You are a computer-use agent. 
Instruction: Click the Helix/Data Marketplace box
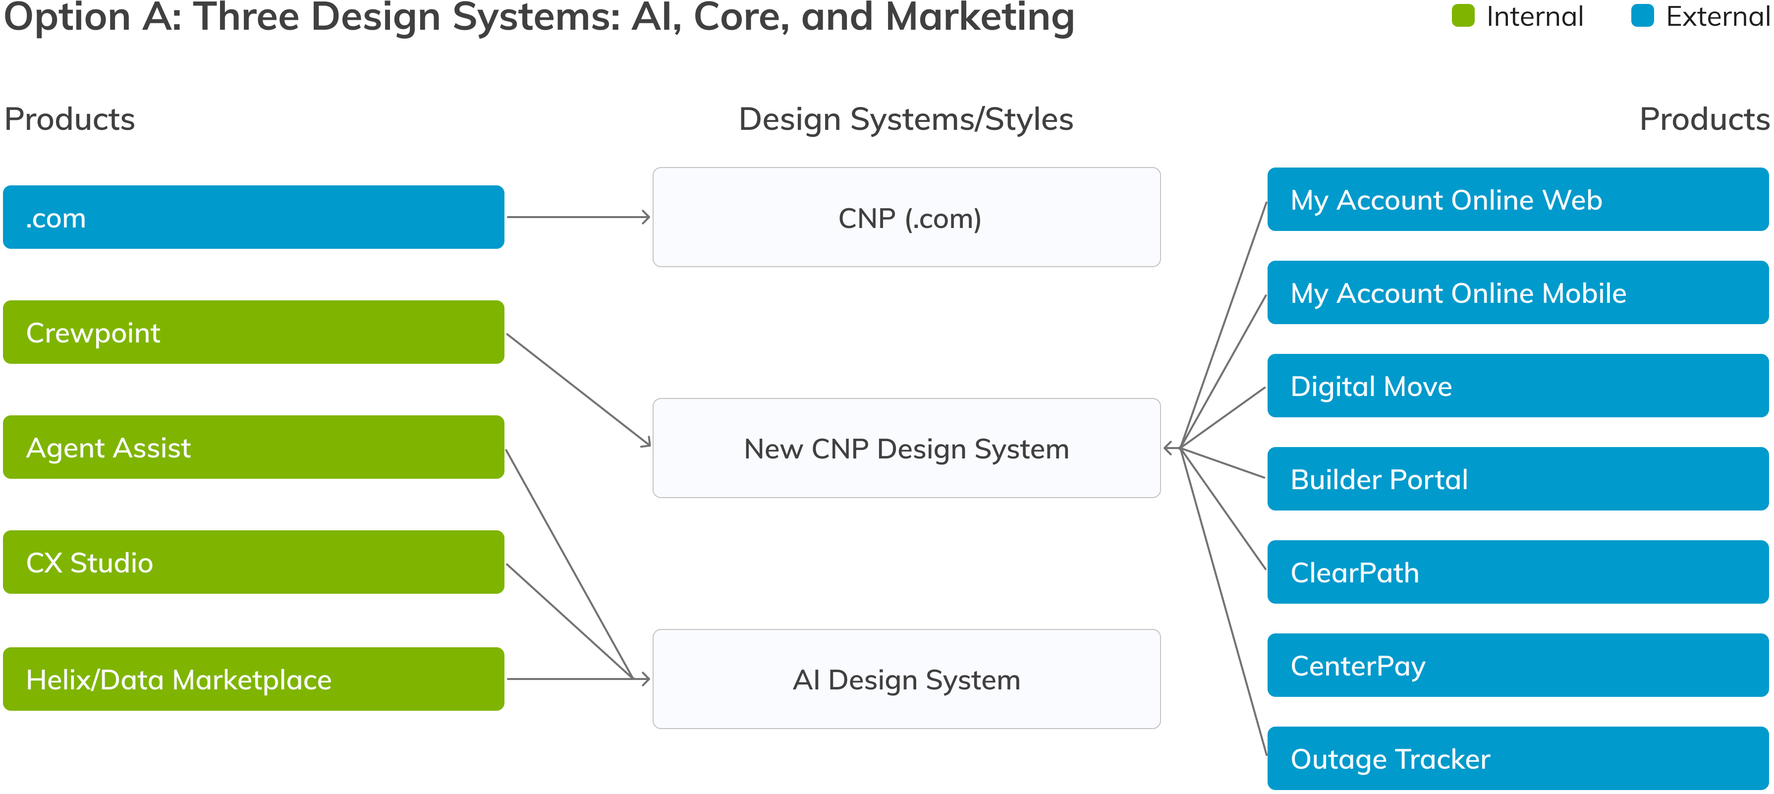[x=253, y=679]
